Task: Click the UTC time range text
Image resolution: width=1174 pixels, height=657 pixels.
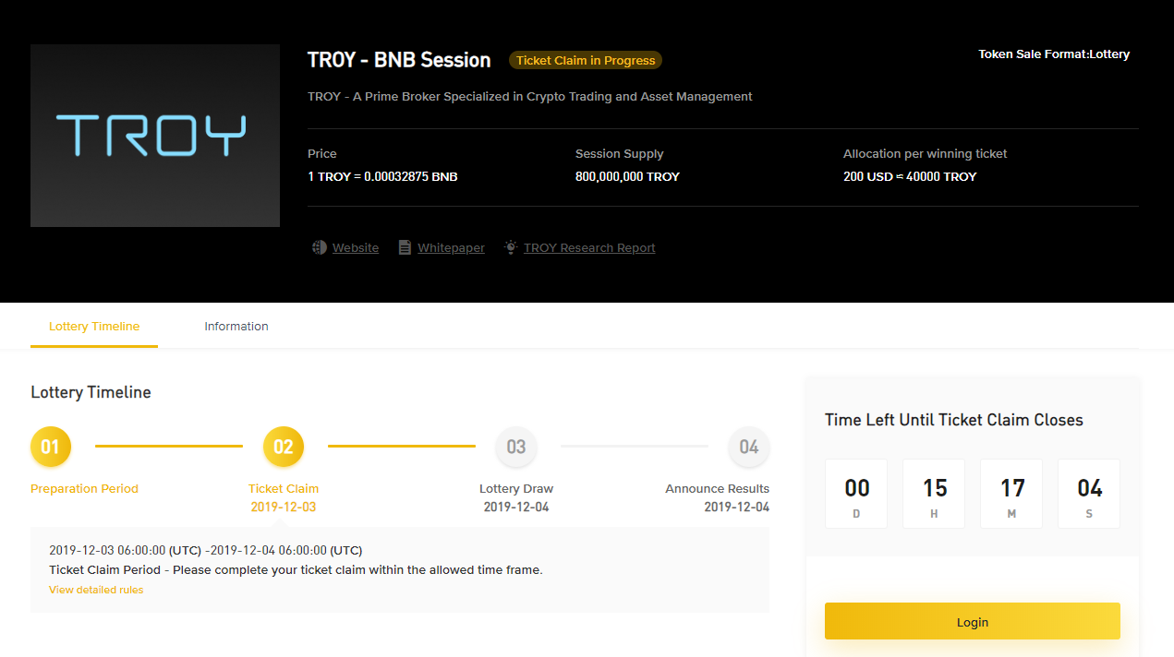Action: pyautogui.click(x=206, y=550)
